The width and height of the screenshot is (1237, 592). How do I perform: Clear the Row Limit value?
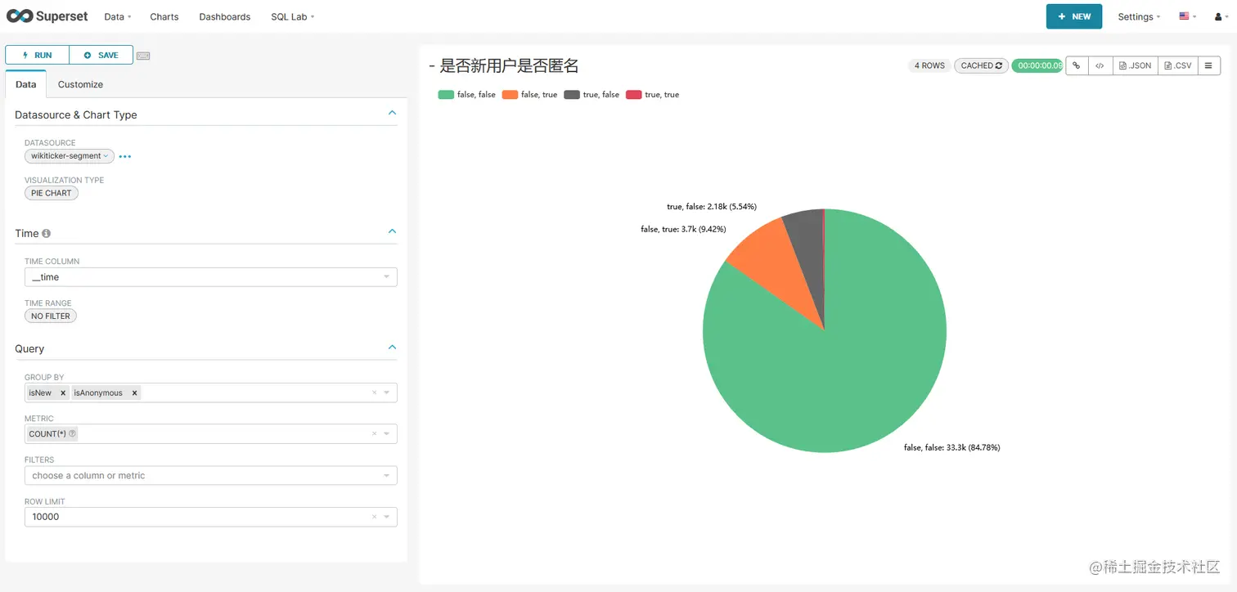375,517
